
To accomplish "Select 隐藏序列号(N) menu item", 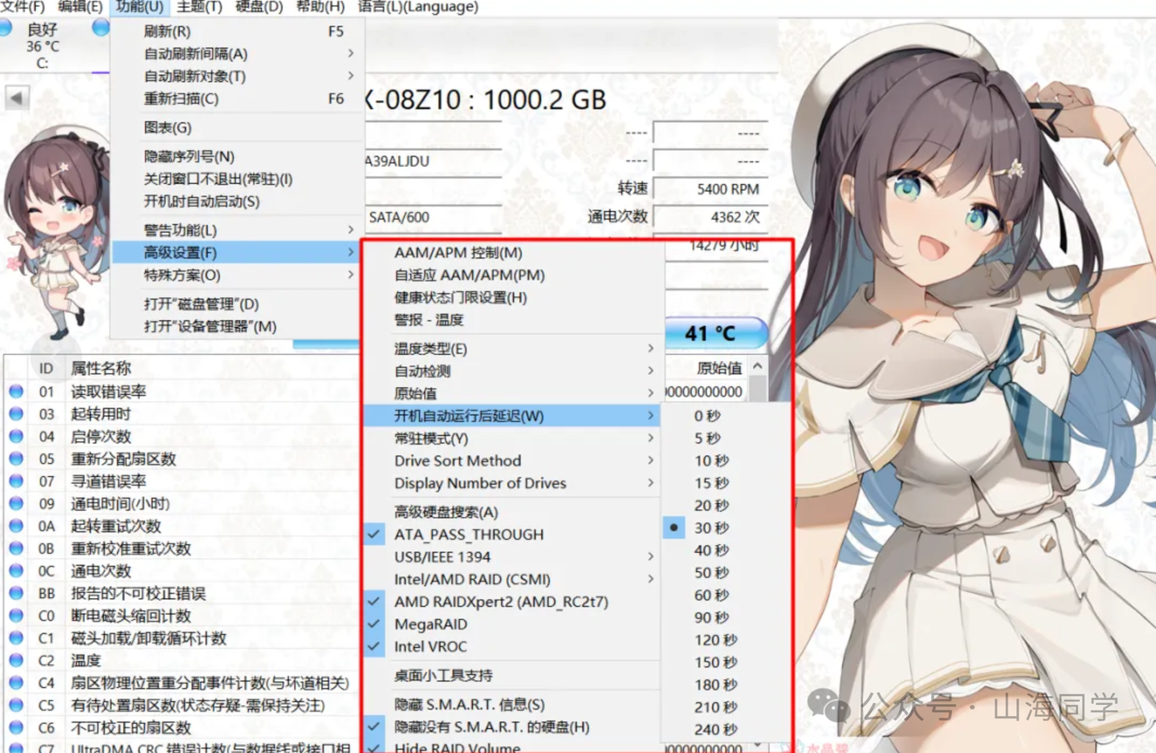I will pyautogui.click(x=237, y=157).
